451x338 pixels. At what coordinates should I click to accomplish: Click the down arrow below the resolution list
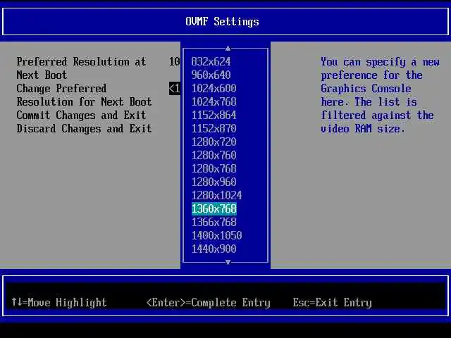(x=228, y=262)
